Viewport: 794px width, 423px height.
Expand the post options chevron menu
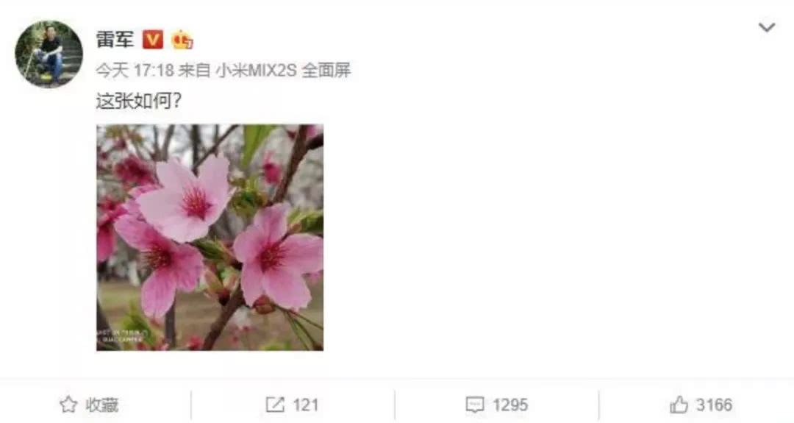tap(767, 26)
